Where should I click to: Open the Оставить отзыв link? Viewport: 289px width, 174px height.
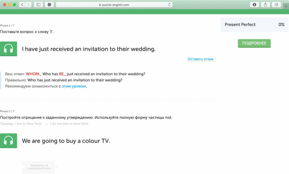click(x=200, y=59)
